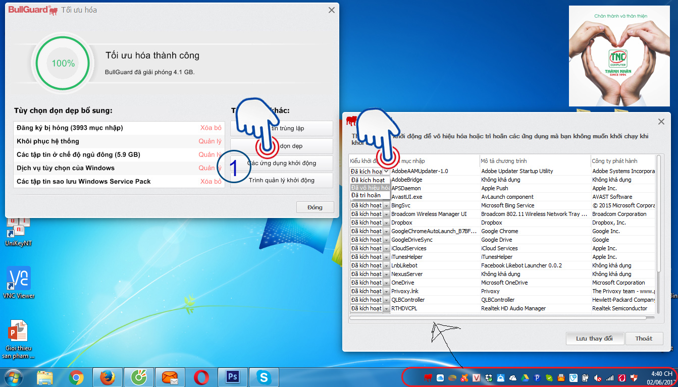Screen dimensions: 678x387
Task: Open File Explorer from the taskbar
Action: (45, 377)
